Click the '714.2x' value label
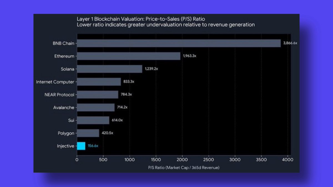 pos(123,107)
